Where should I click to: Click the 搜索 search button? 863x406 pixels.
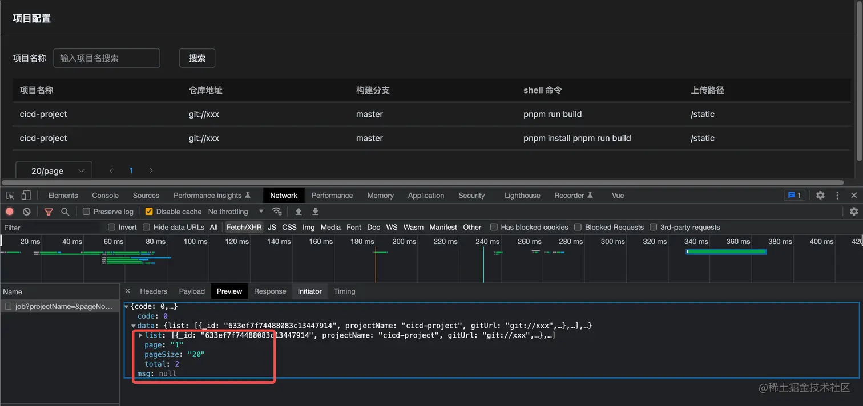tap(197, 58)
